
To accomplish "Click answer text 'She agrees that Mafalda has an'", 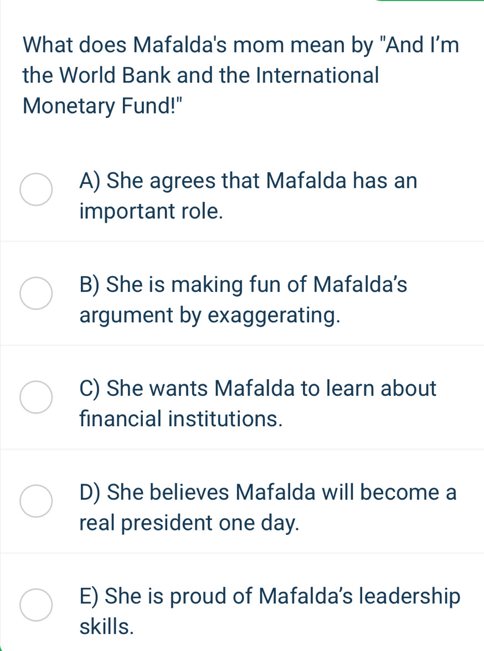I will coord(248,180).
